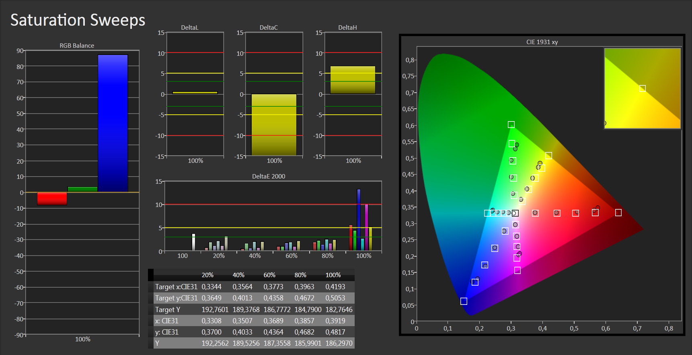Click the 40% column header in table

[238, 275]
